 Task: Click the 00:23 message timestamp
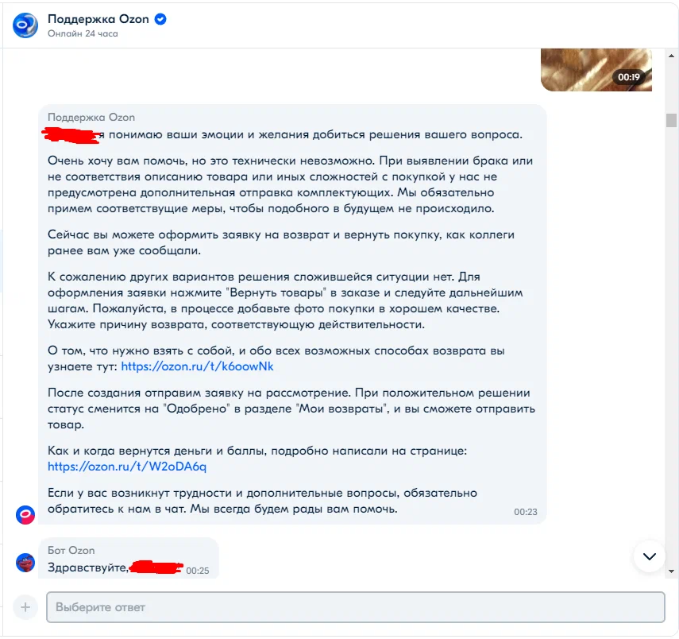click(525, 512)
